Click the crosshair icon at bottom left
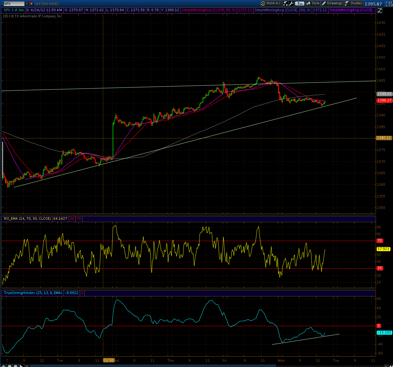Image resolution: width=393 pixels, height=367 pixels. pyautogui.click(x=3, y=365)
